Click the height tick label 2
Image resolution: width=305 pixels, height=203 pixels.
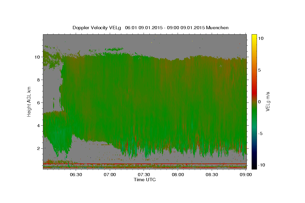click(x=39, y=148)
